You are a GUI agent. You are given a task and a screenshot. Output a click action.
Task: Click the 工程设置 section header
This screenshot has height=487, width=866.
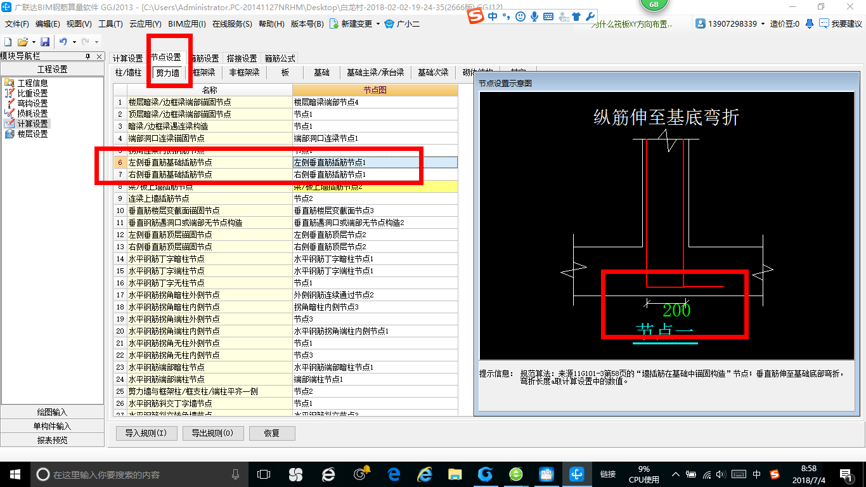52,70
